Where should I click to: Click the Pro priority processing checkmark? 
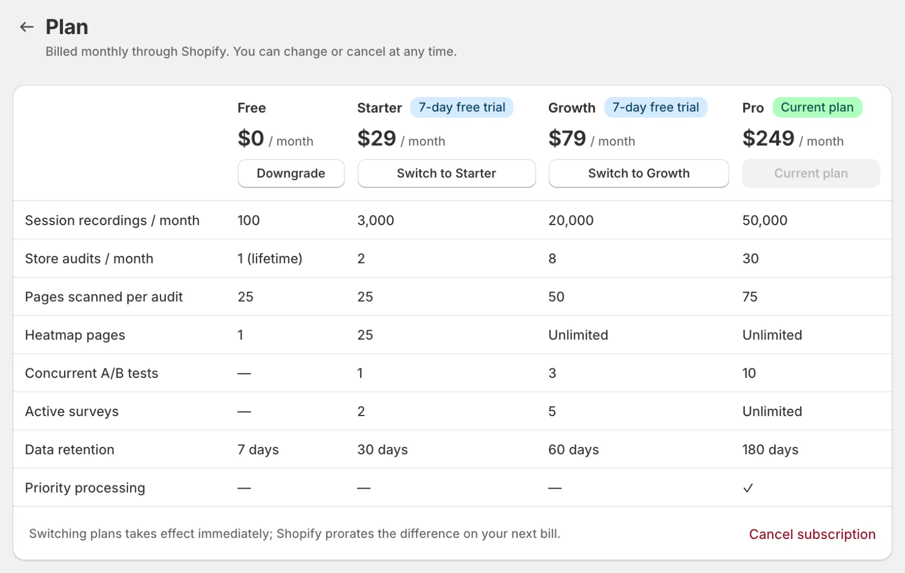point(748,488)
